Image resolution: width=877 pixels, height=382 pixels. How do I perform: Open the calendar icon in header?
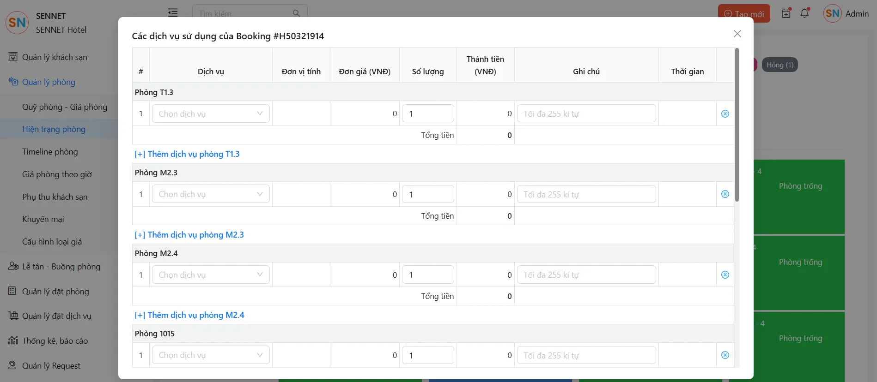pos(786,13)
